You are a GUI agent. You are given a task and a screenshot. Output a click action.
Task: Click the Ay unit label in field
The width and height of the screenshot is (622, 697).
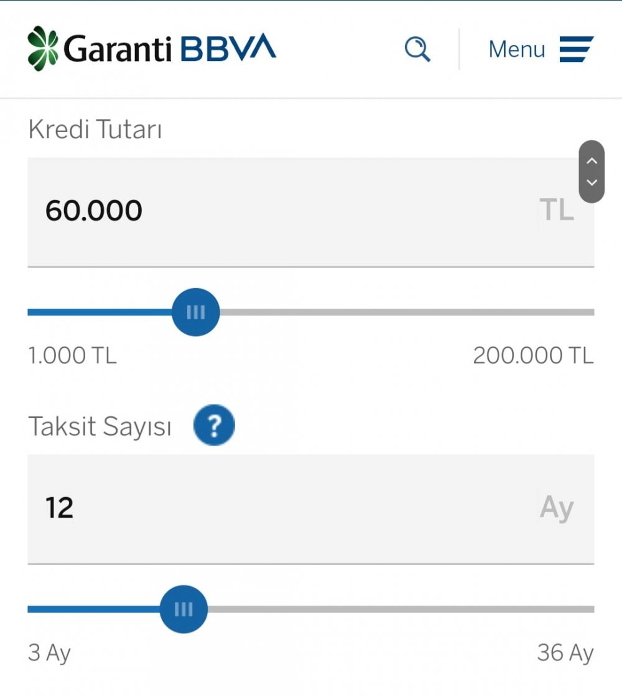click(557, 508)
